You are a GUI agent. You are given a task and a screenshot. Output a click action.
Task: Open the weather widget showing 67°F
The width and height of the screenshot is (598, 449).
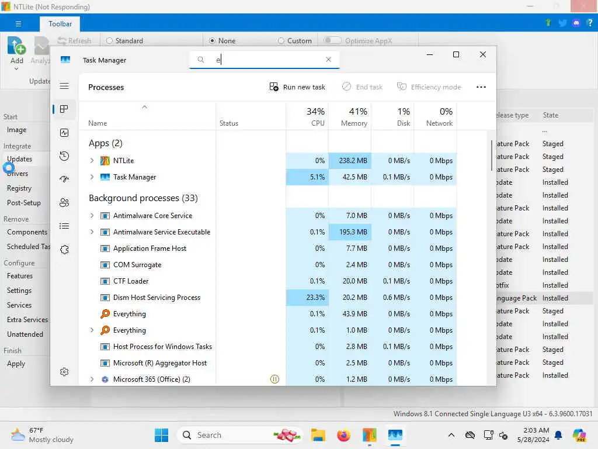(x=42, y=435)
